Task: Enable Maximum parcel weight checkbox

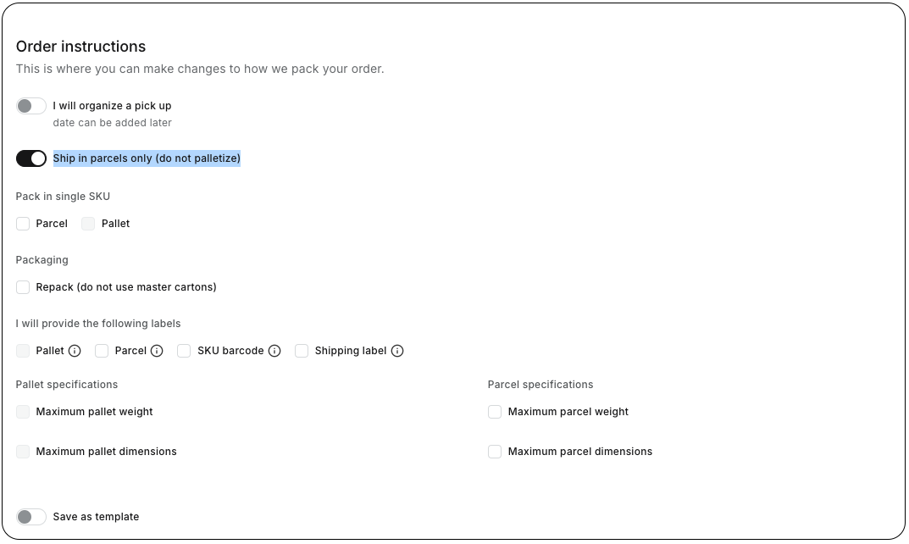Action: 495,412
